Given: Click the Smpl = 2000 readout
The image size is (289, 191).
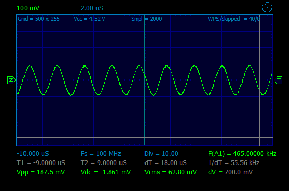Looking at the screenshot, I should [x=147, y=19].
